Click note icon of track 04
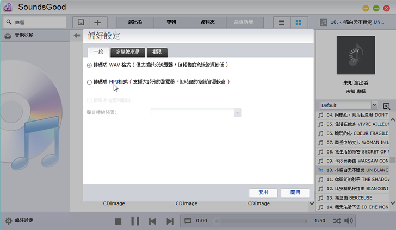396x230 pixels. pyautogui.click(x=320, y=115)
